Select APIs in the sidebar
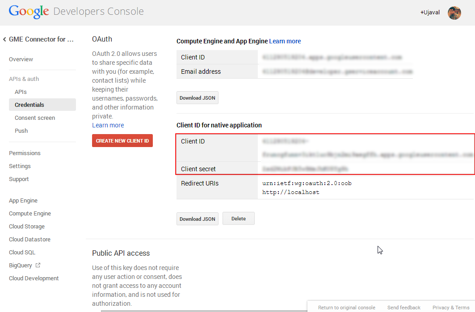475x312 pixels. [x=21, y=92]
